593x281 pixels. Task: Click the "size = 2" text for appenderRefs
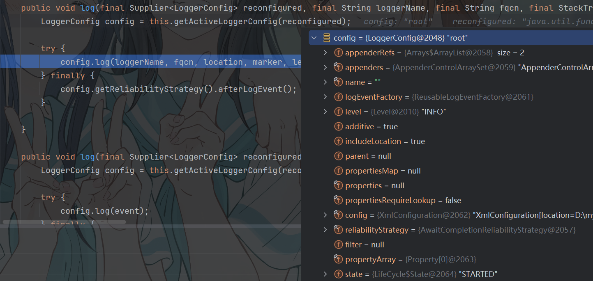[x=511, y=53]
